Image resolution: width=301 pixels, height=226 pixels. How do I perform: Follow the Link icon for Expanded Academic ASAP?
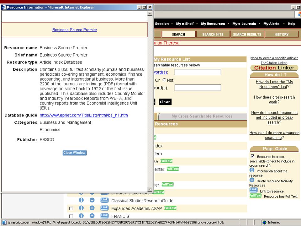coord(104,208)
